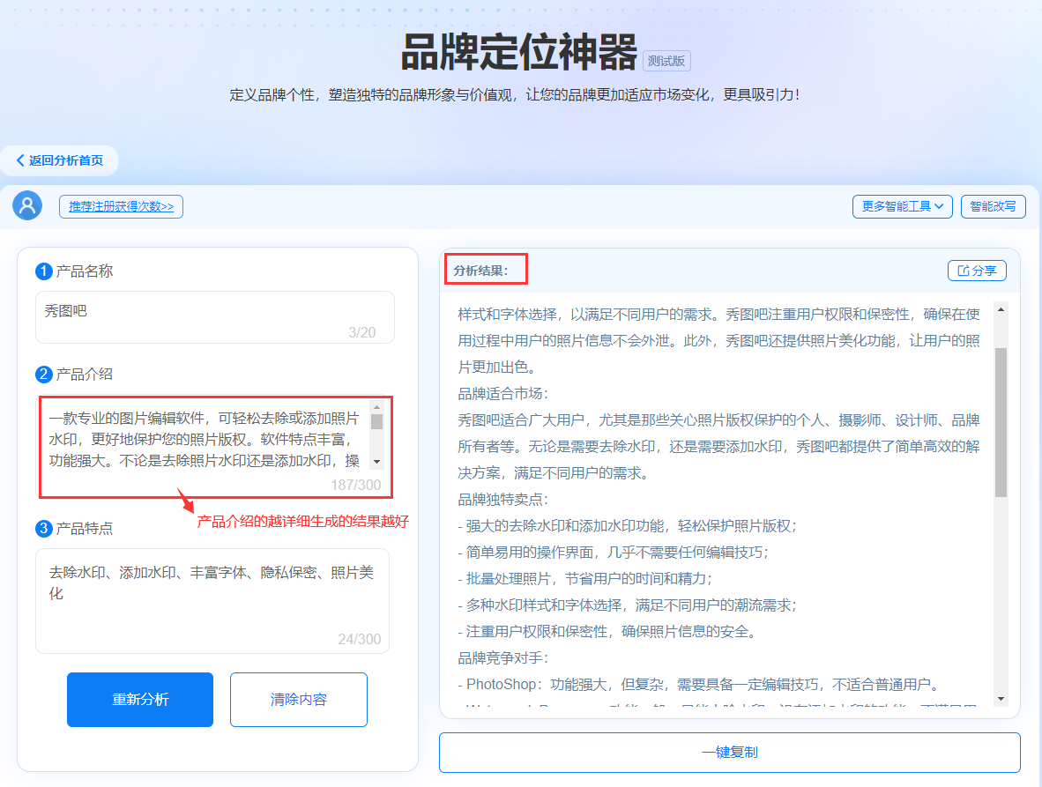Image resolution: width=1042 pixels, height=787 pixels.
Task: Click the 简单易用的操作界面 bullet line
Action: [x=614, y=553]
